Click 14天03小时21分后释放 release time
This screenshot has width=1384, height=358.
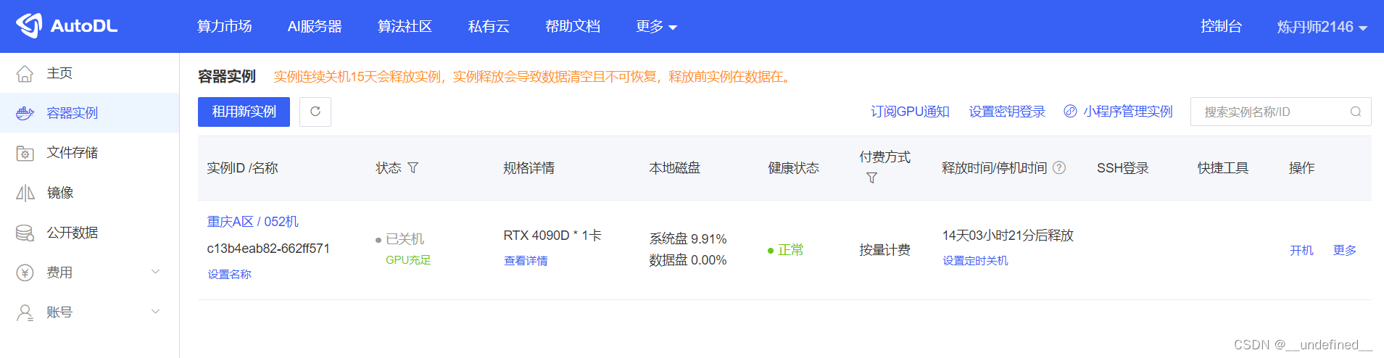pos(1008,236)
